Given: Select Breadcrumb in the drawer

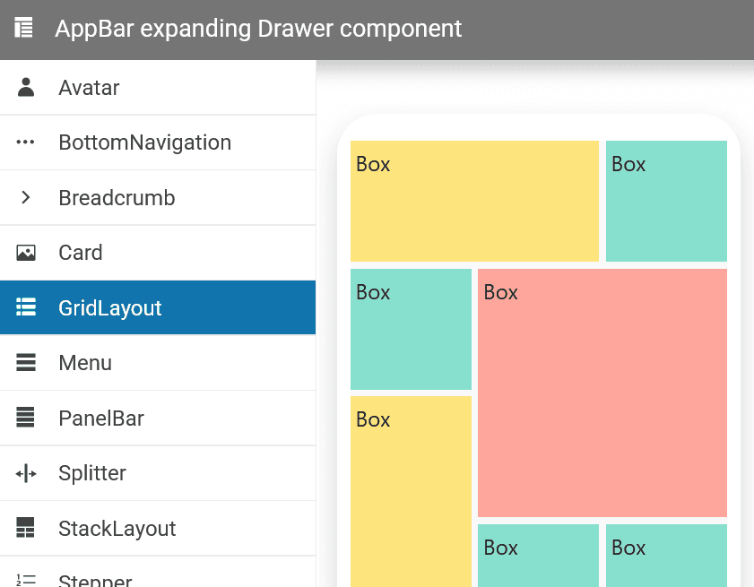Looking at the screenshot, I should click(158, 197).
